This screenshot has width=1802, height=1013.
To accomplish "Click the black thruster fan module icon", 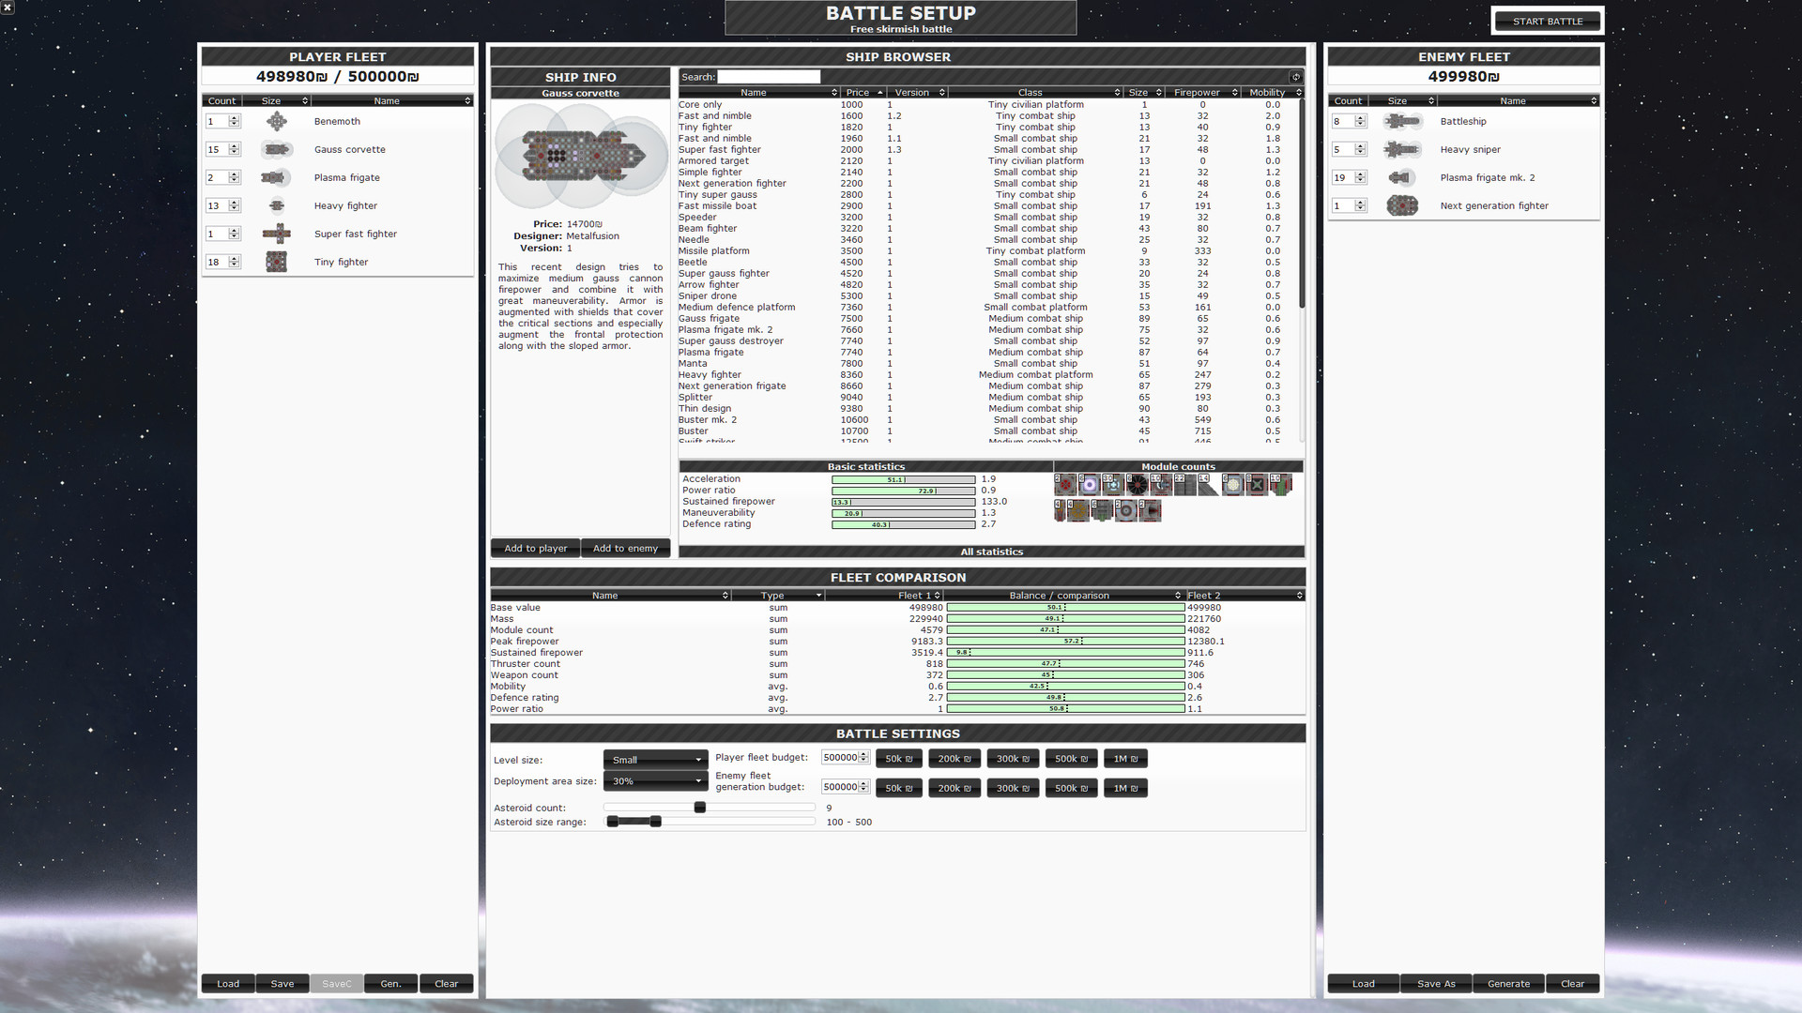I will point(1136,484).
